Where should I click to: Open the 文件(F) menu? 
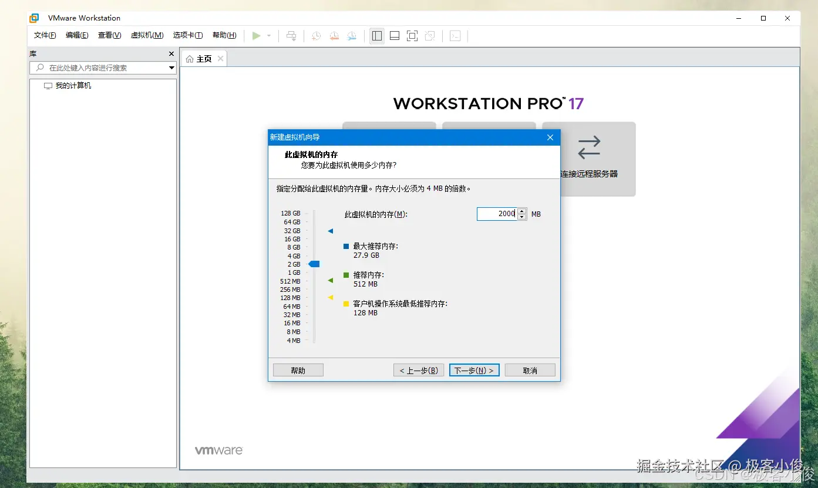(45, 35)
